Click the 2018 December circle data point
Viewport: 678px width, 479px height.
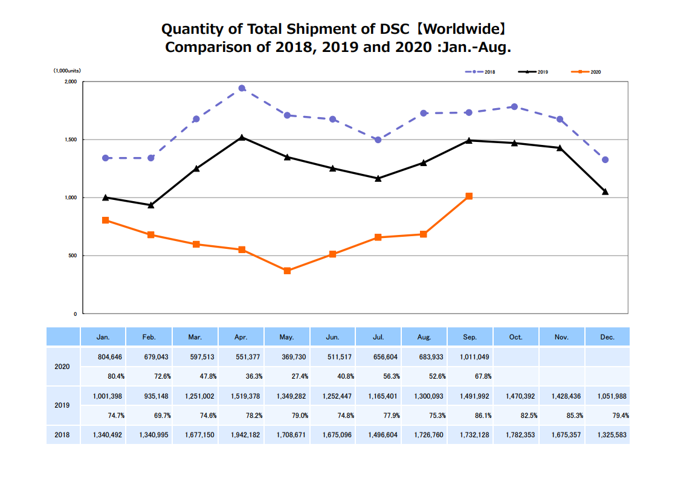(605, 160)
